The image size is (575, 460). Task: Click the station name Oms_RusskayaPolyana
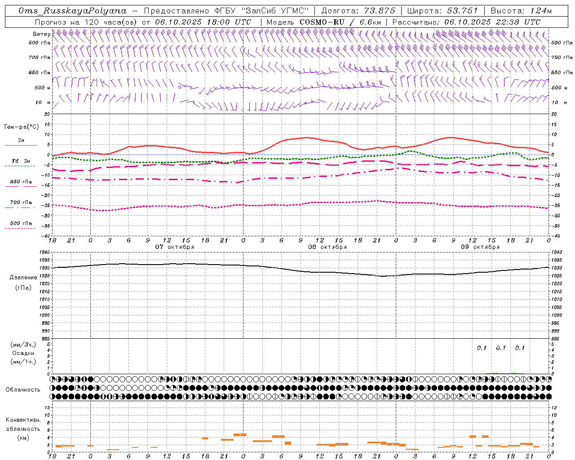72,11
